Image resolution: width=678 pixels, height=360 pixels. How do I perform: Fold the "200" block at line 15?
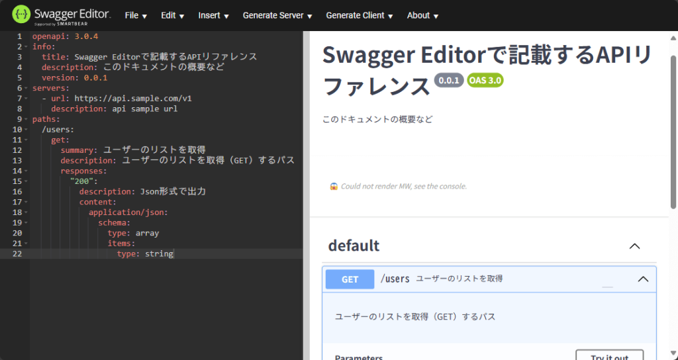click(x=26, y=181)
